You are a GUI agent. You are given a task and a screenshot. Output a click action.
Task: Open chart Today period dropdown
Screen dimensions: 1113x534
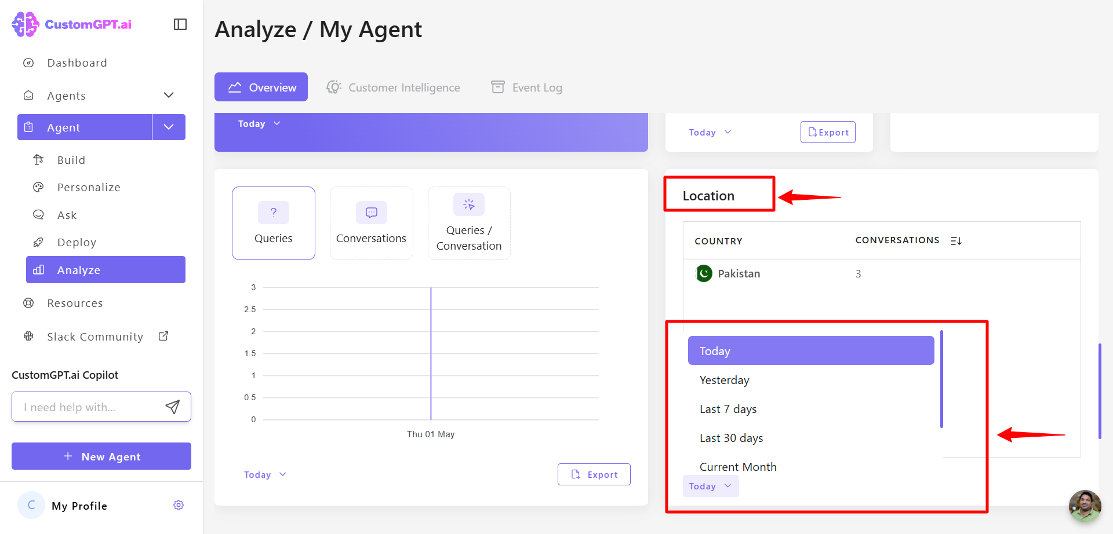click(x=265, y=474)
